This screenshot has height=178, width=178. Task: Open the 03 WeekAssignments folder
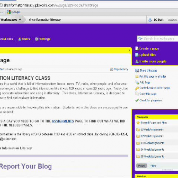[x=152, y=143]
